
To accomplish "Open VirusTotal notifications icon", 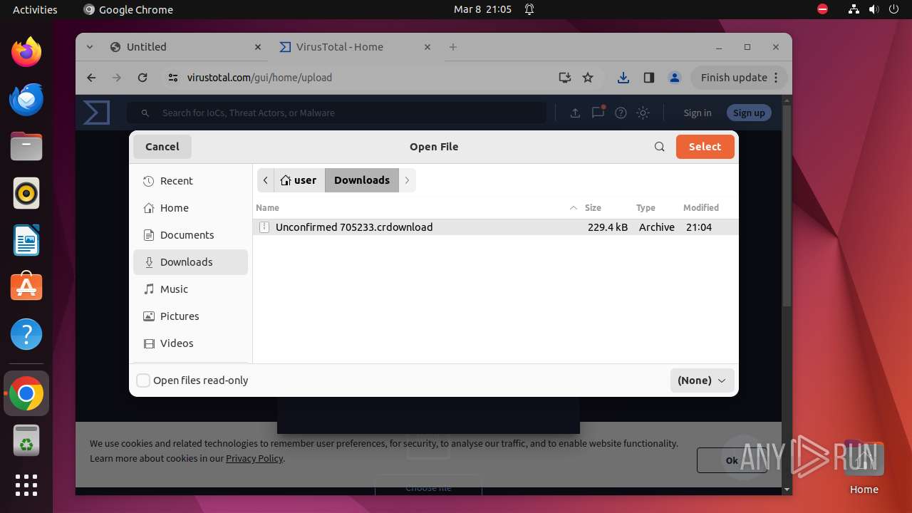I will click(x=598, y=112).
